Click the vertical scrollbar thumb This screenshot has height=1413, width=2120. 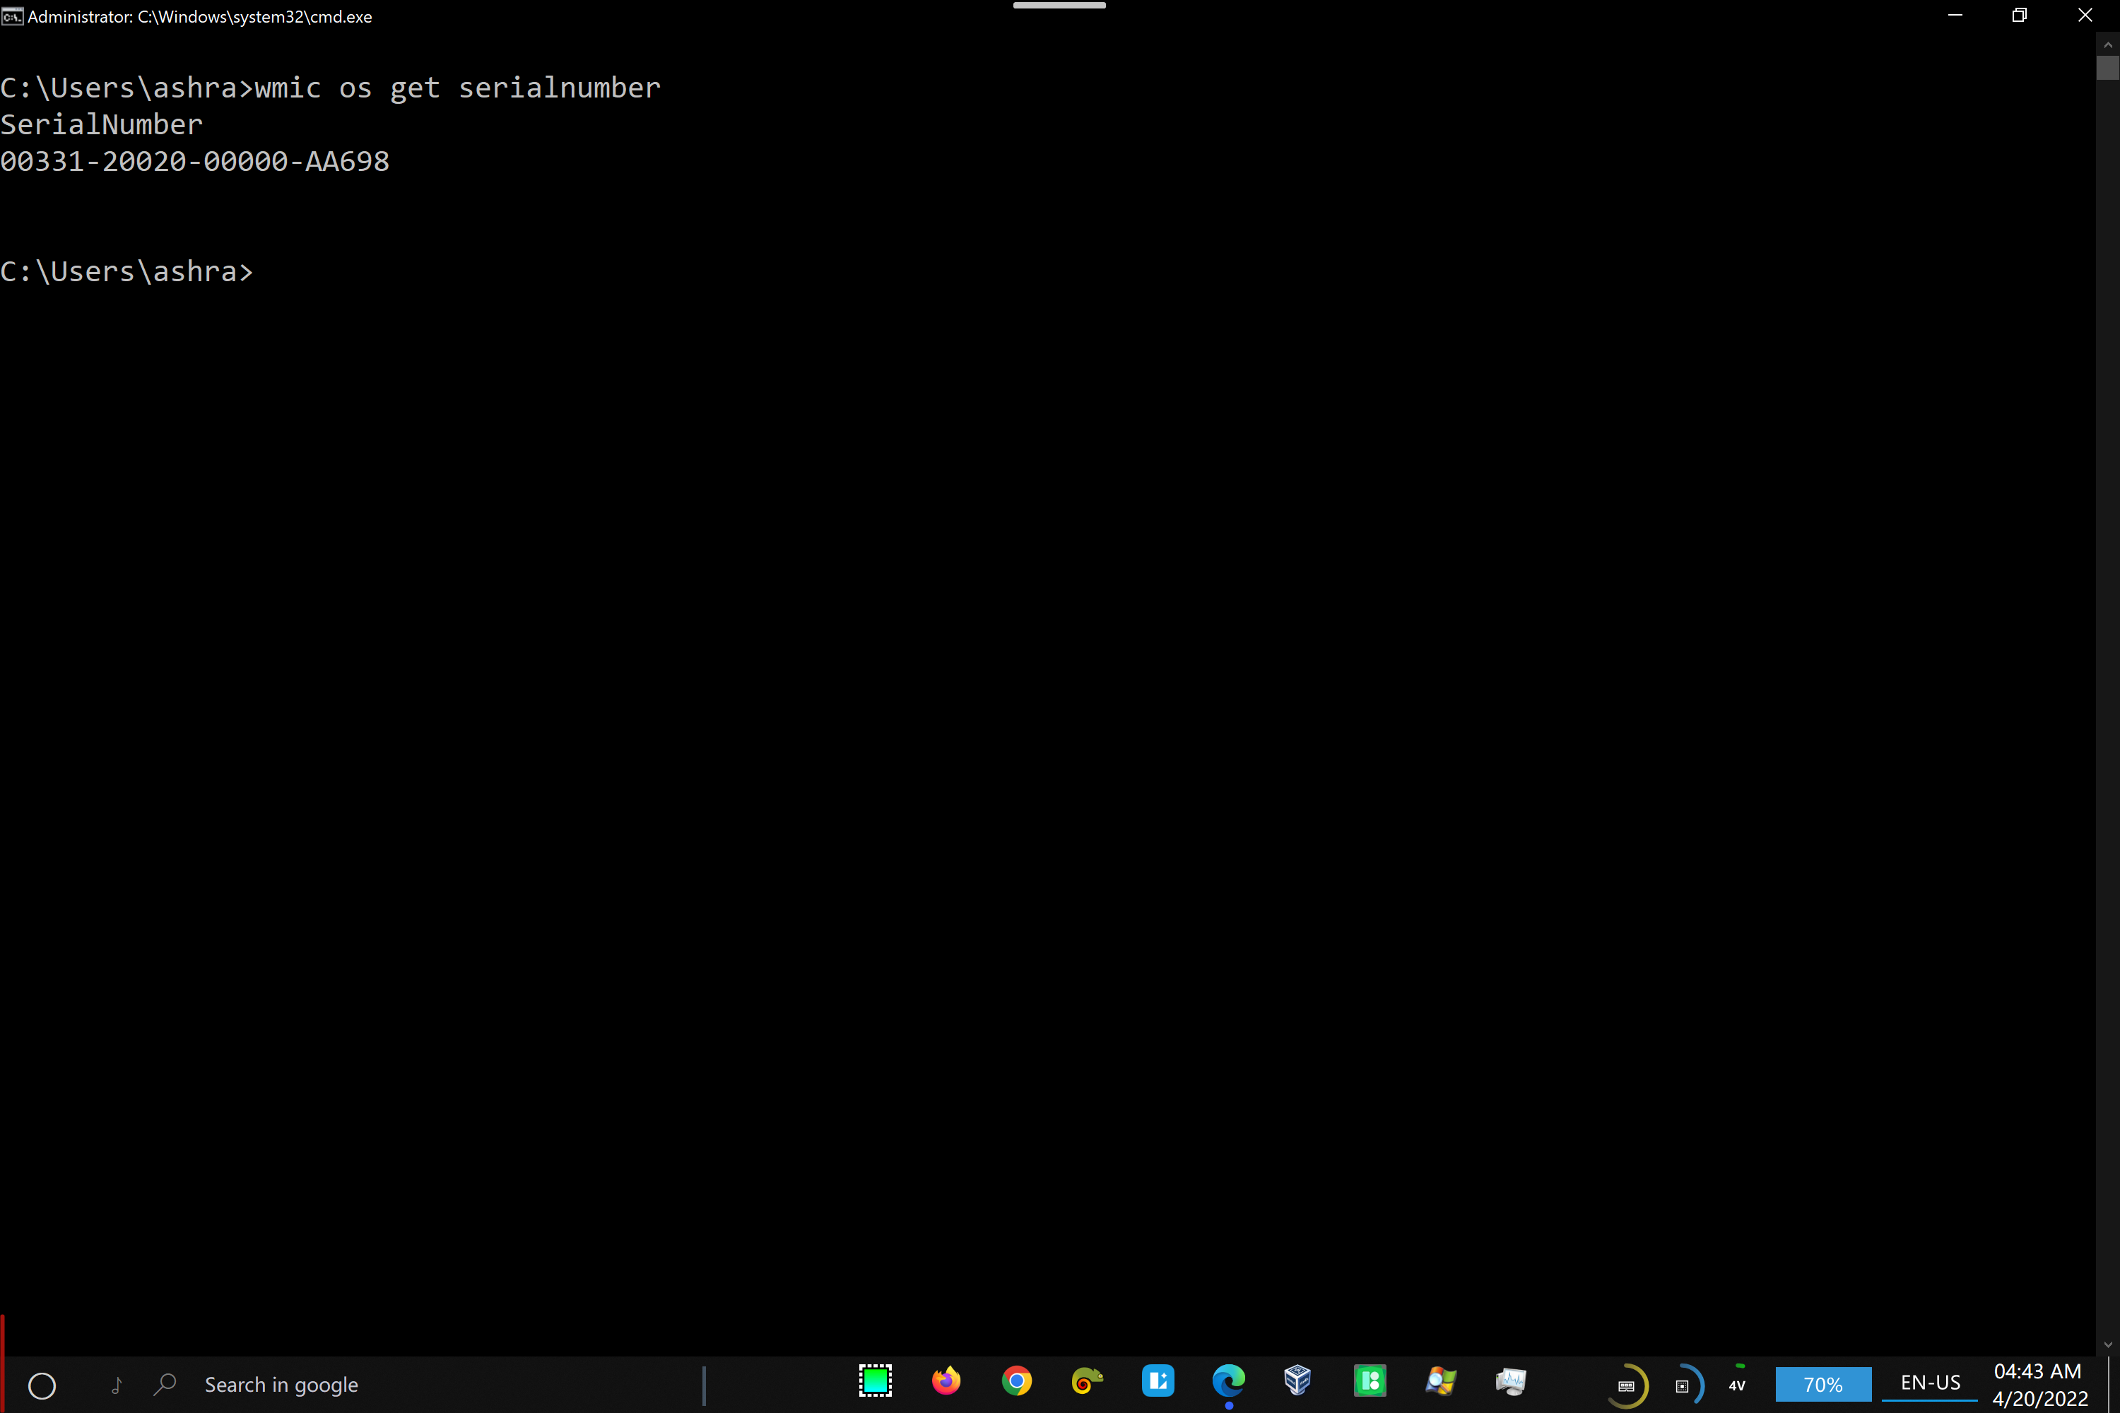(2107, 68)
